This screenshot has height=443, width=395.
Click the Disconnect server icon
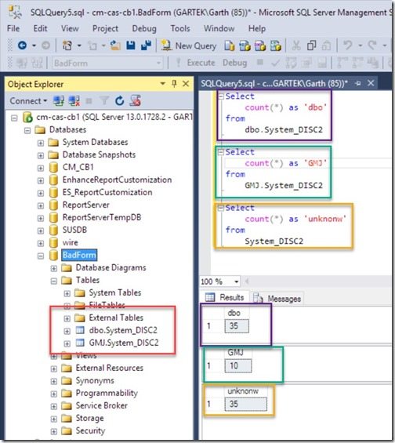(74, 100)
